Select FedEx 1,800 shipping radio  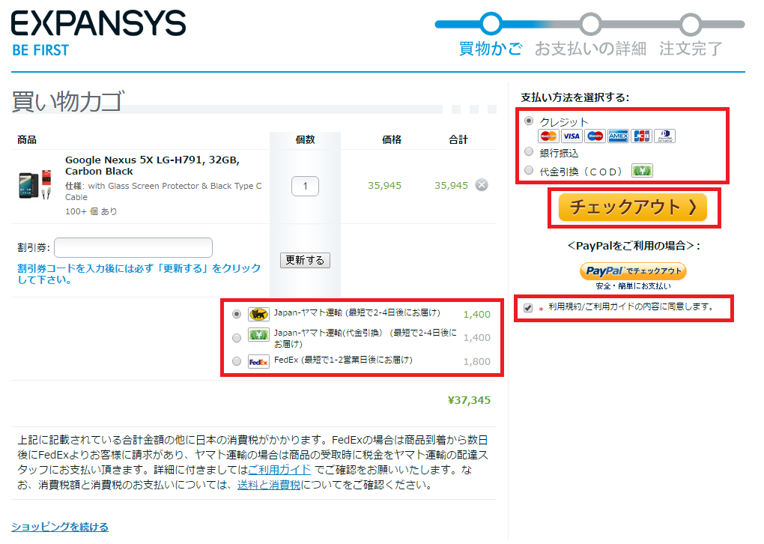point(237,361)
